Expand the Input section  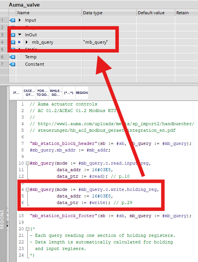(20, 20)
